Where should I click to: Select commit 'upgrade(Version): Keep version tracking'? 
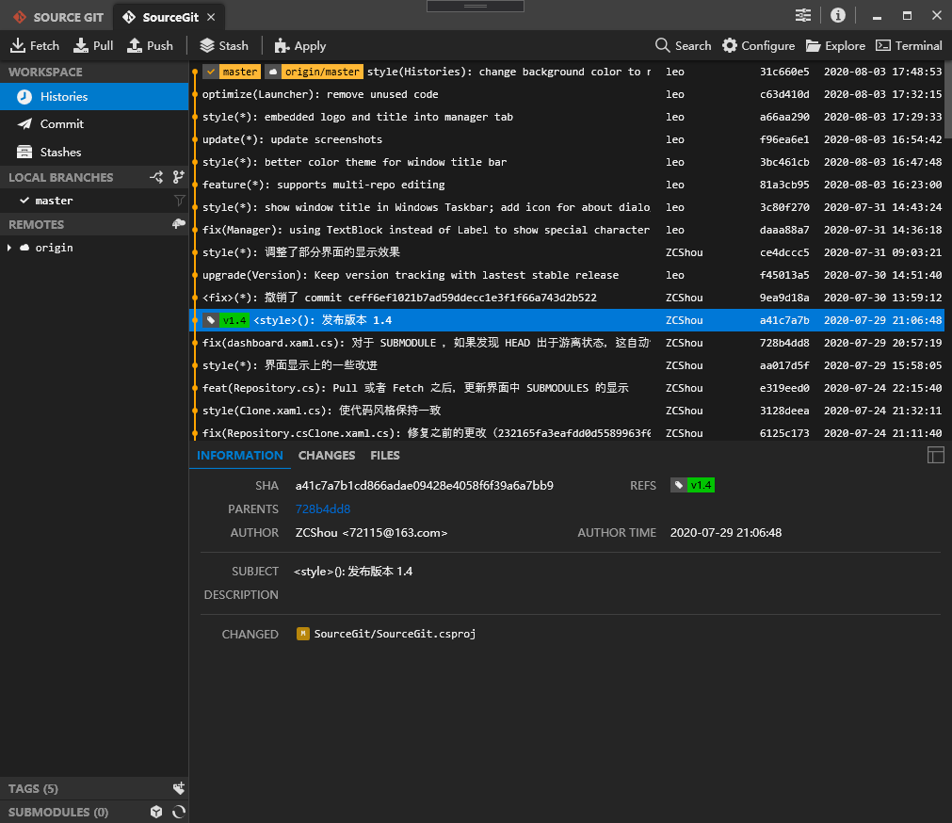567,275
